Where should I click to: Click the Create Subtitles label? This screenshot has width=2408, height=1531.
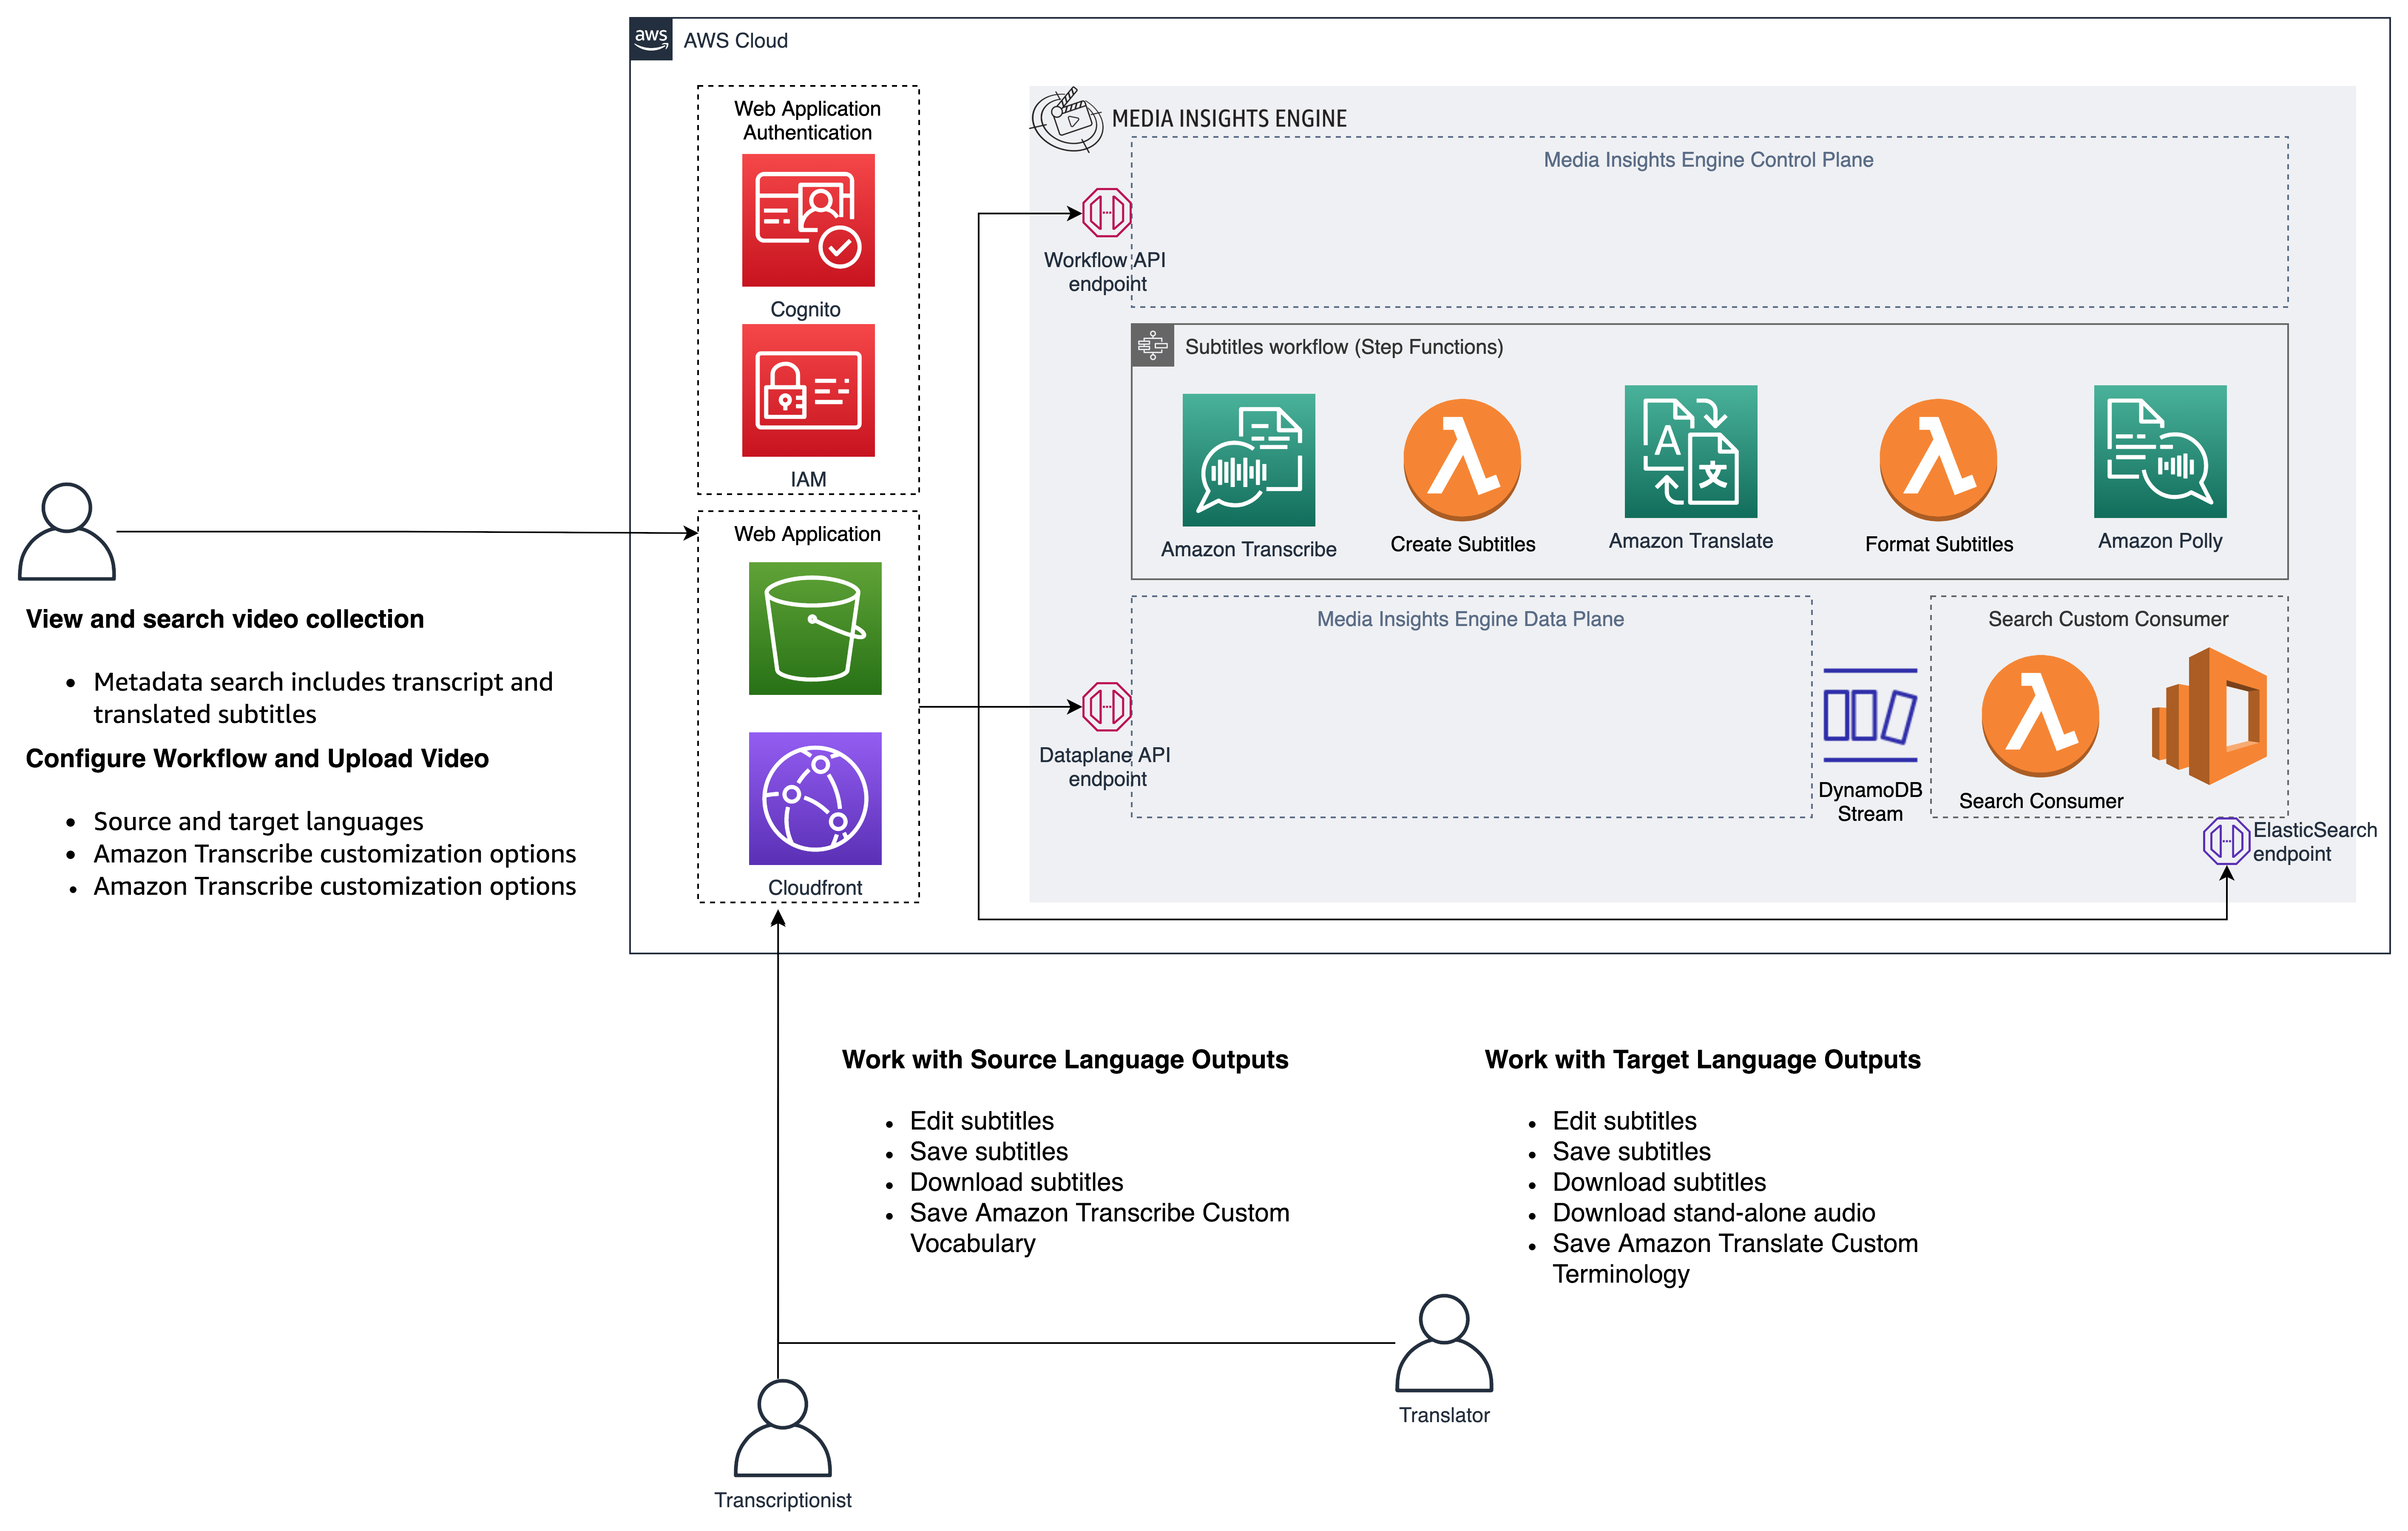coord(1463,544)
